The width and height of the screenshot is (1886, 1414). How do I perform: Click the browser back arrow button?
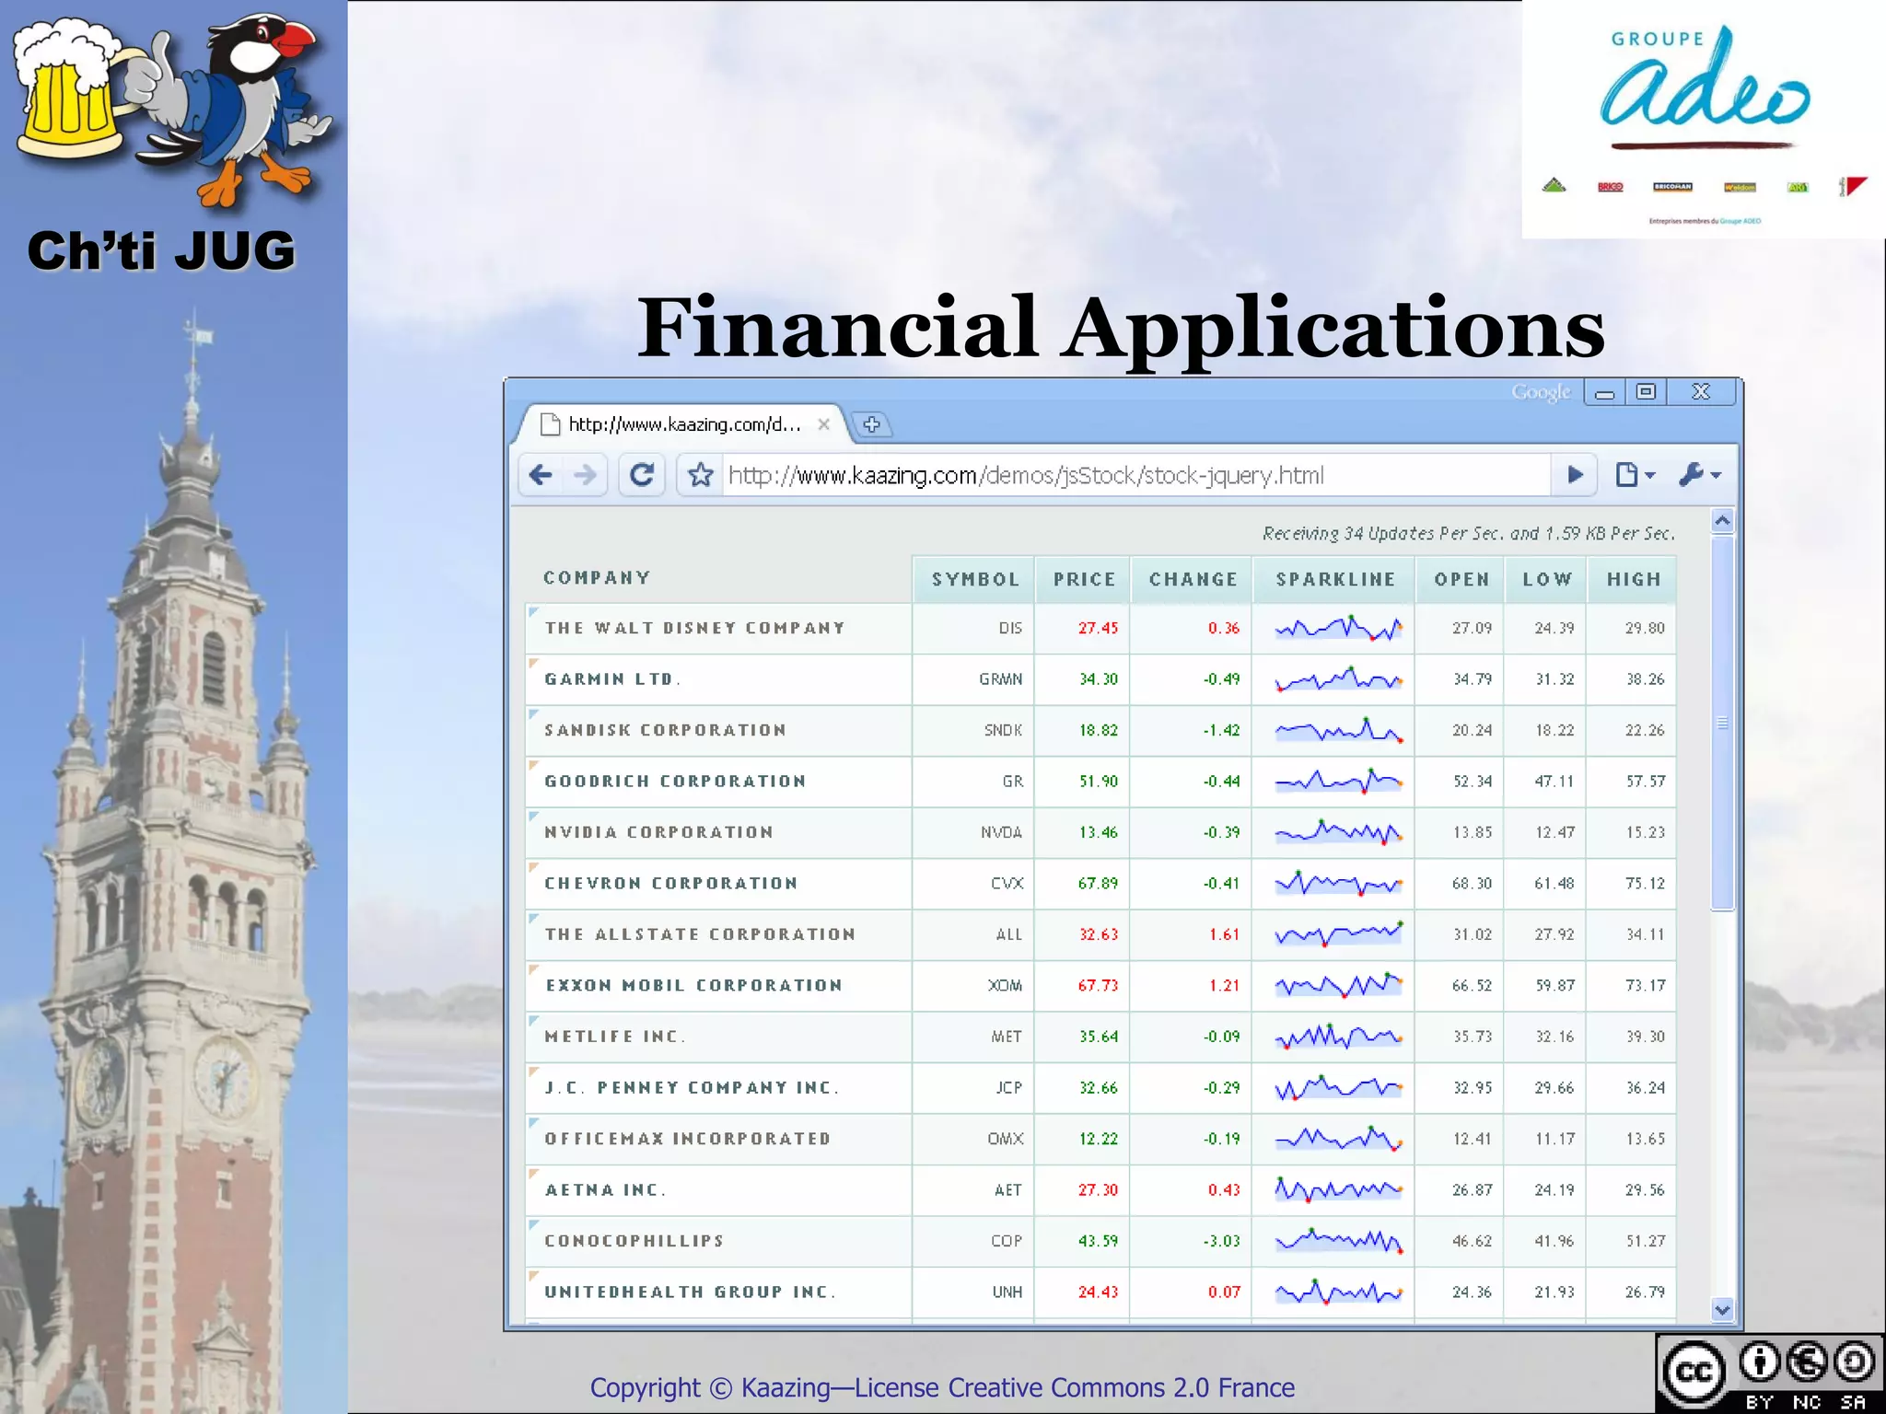point(541,475)
